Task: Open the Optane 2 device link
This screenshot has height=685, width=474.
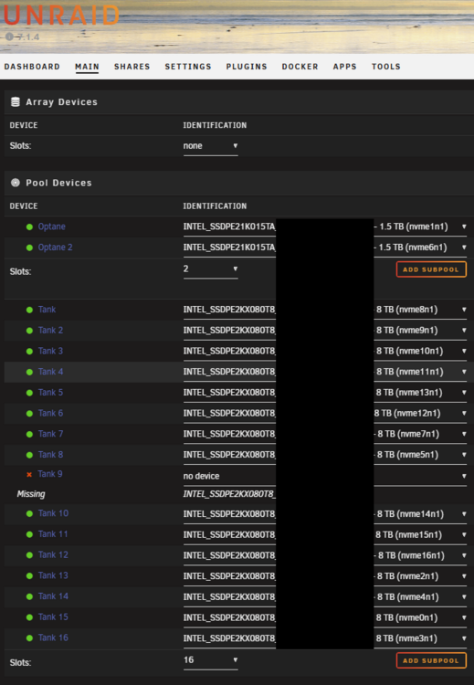Action: tap(55, 248)
